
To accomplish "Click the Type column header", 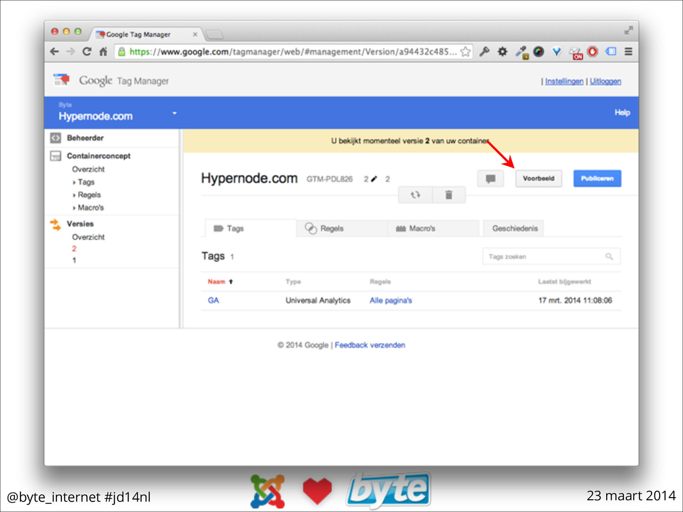I will (x=293, y=282).
